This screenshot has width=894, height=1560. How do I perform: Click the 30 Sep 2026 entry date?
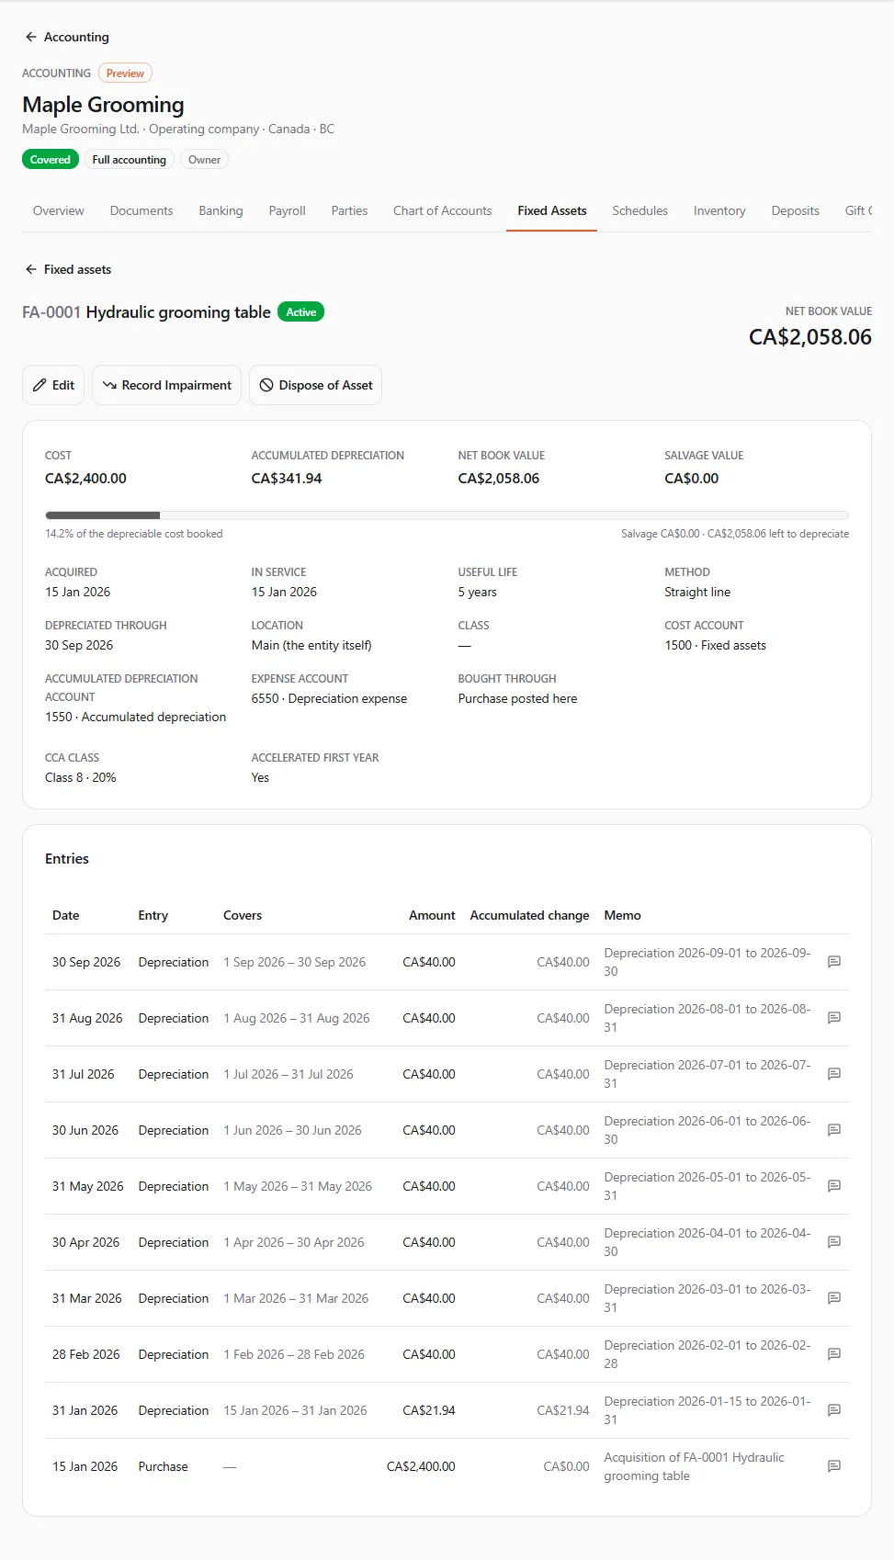coord(86,962)
